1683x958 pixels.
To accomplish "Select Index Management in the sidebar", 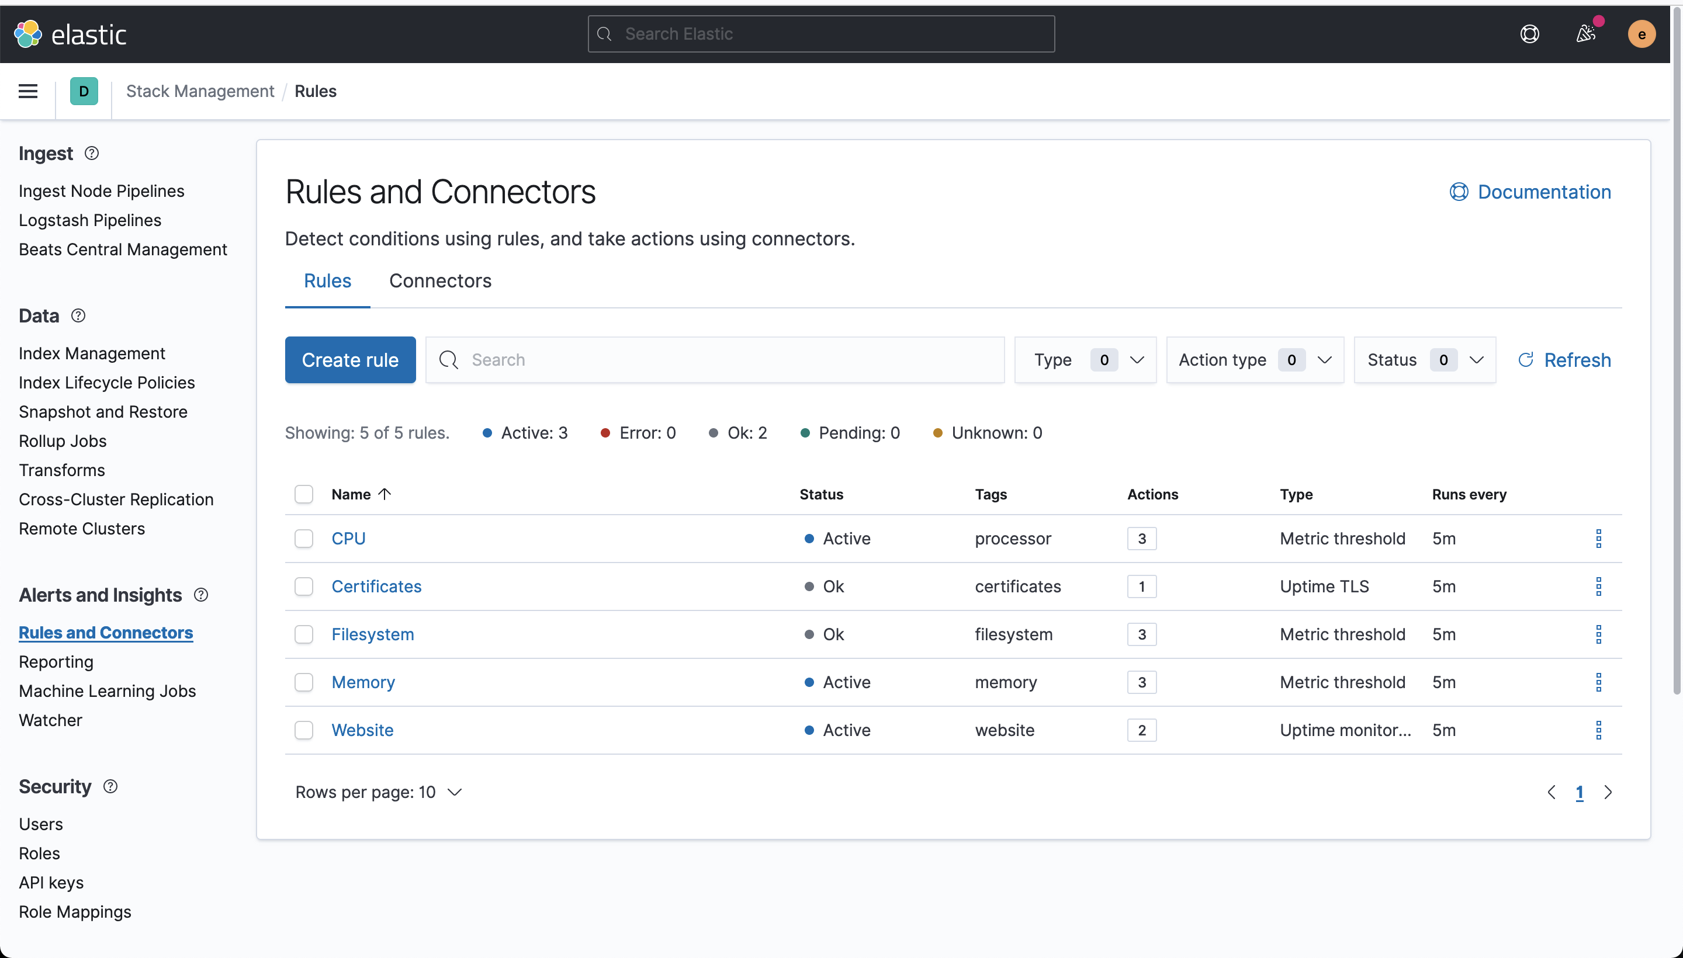I will 92,353.
